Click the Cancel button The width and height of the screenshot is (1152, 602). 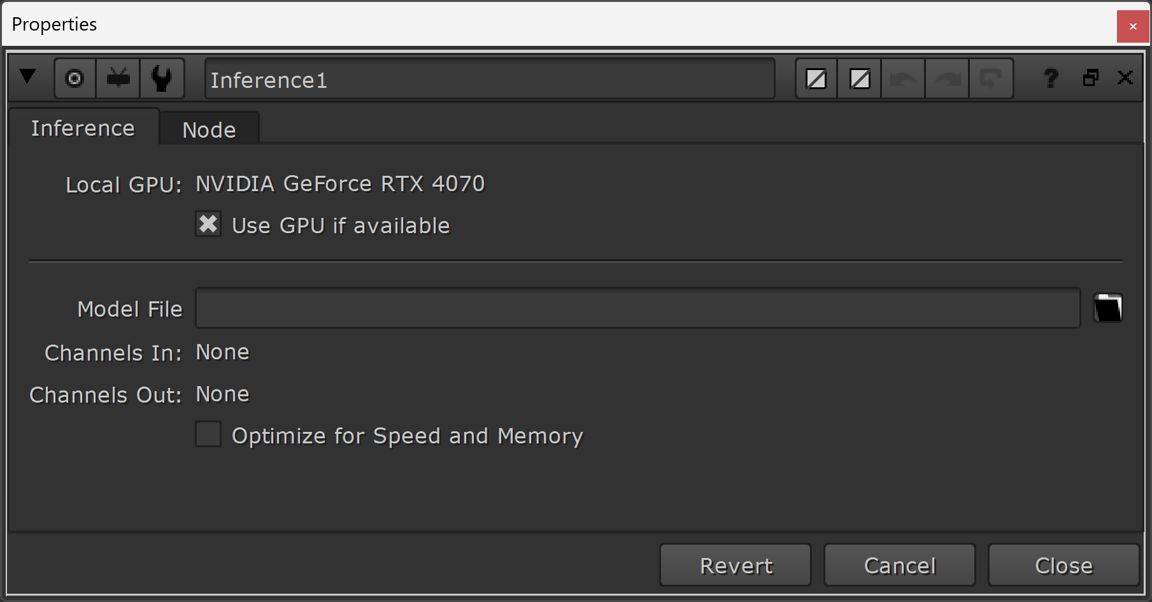click(x=900, y=565)
